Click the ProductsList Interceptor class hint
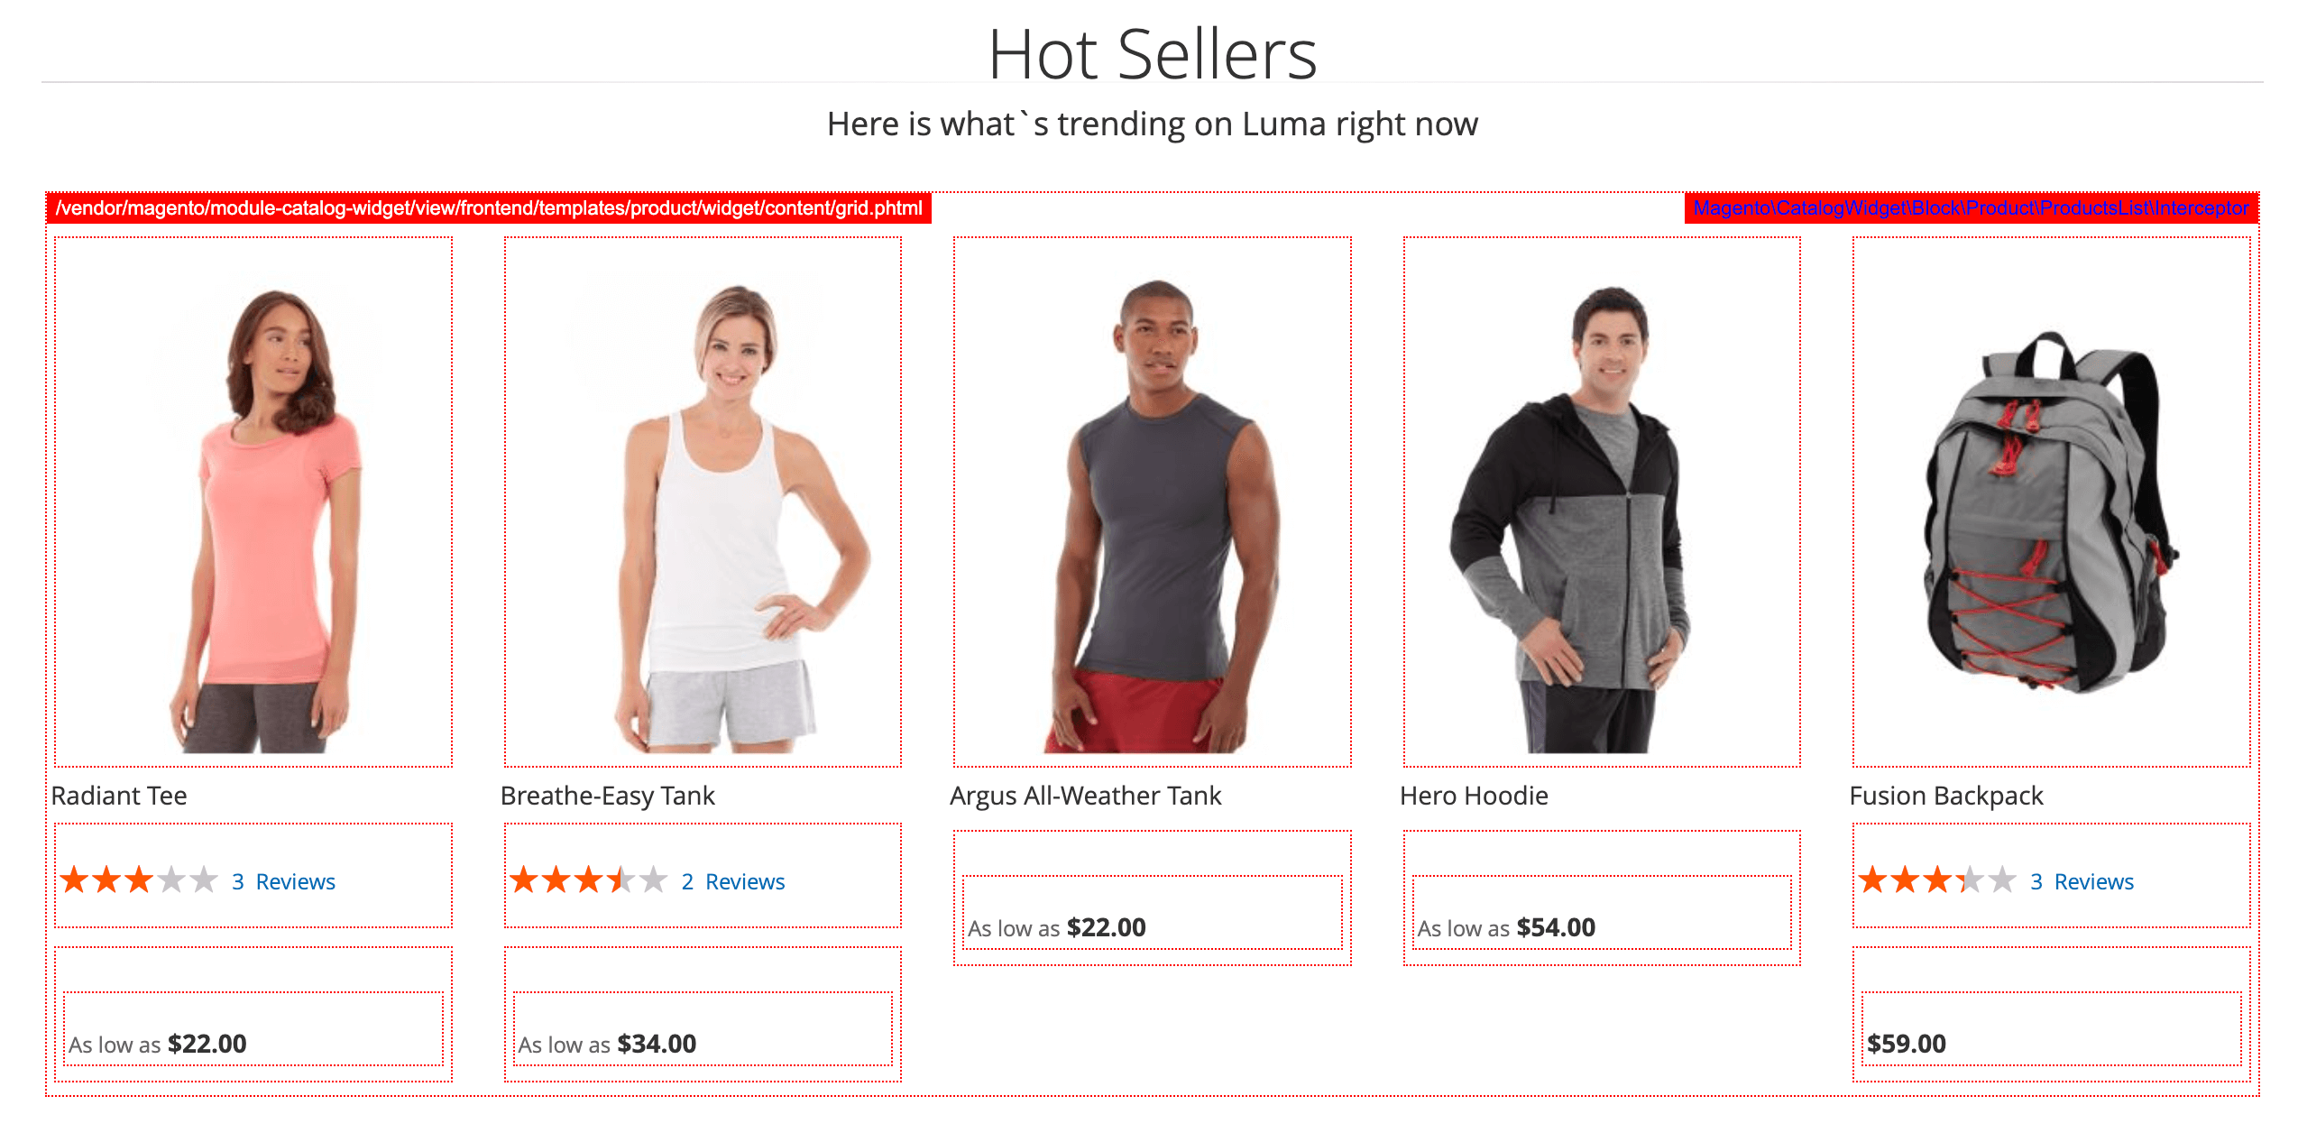This screenshot has width=2298, height=1142. [x=1971, y=208]
